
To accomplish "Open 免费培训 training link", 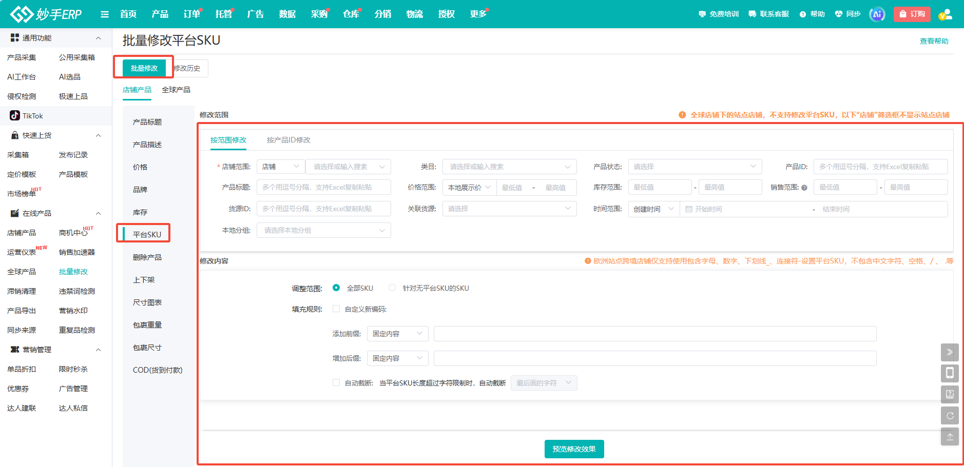I will [x=719, y=14].
